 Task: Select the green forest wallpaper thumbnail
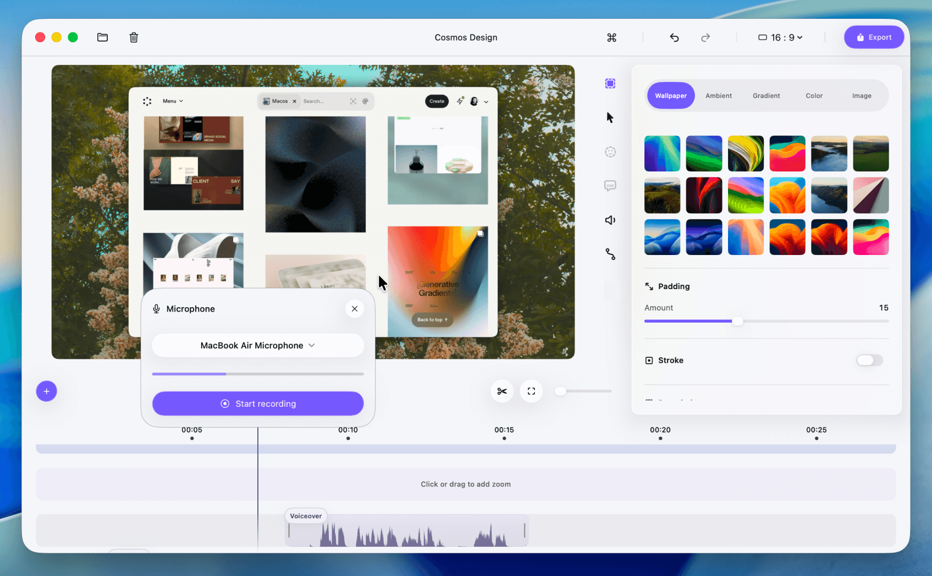click(871, 153)
